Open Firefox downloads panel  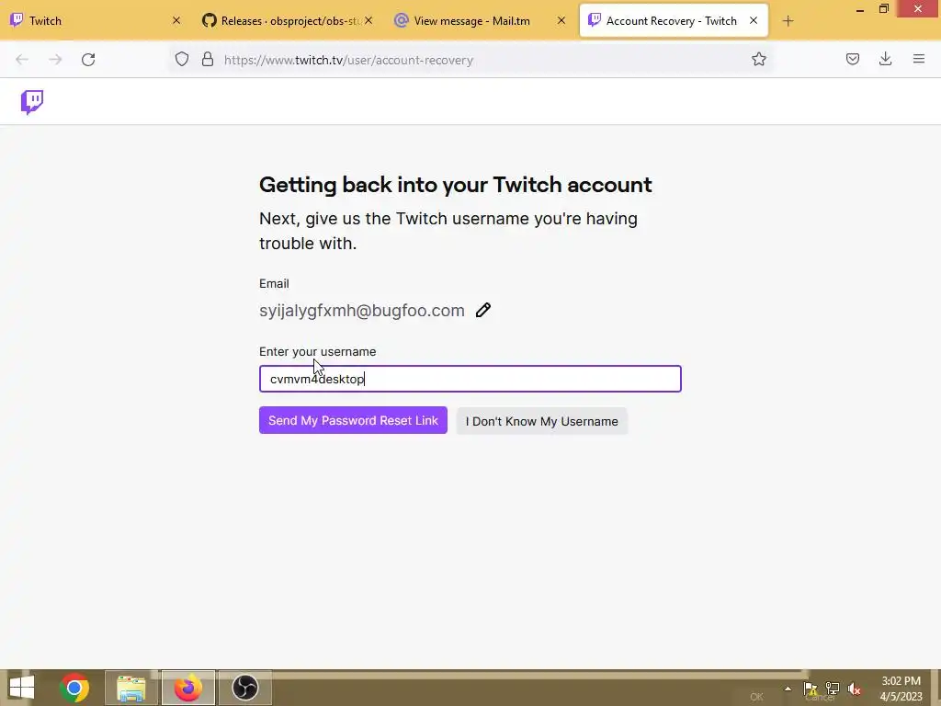885,59
